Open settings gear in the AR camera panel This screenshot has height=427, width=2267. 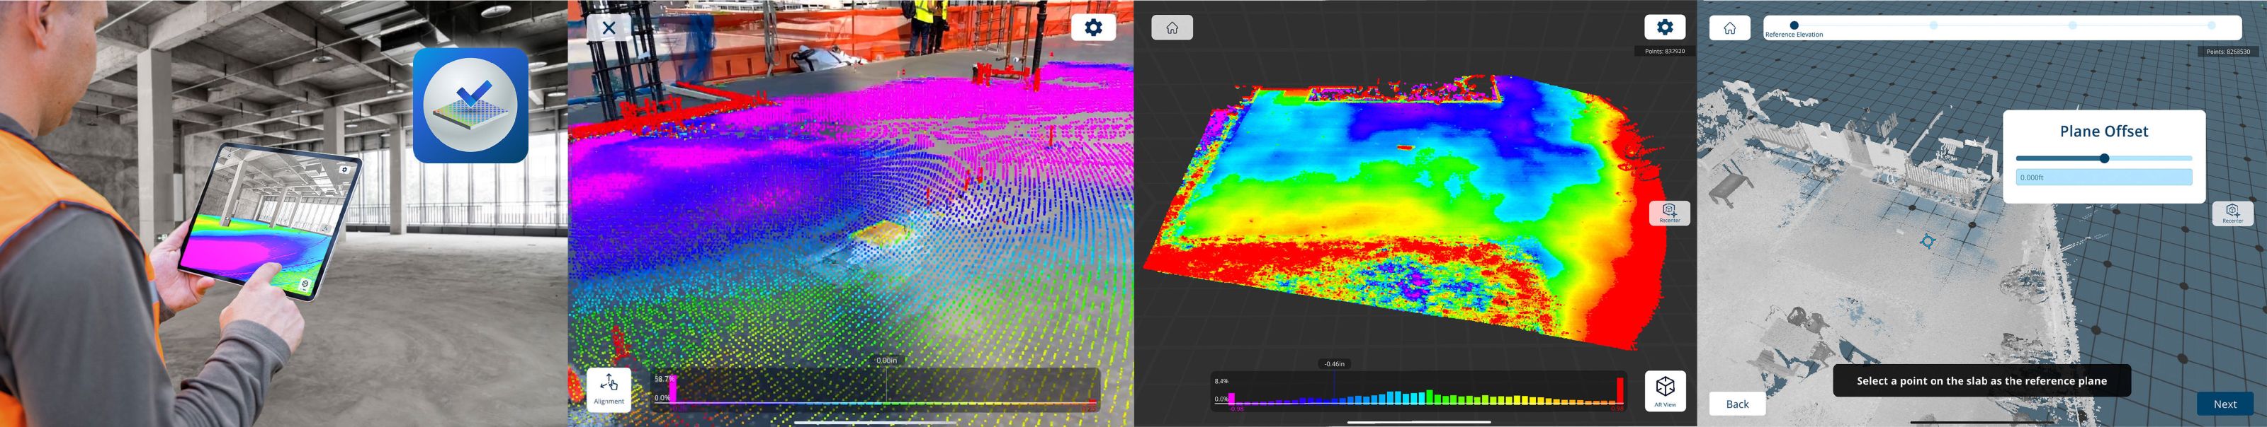(1093, 28)
